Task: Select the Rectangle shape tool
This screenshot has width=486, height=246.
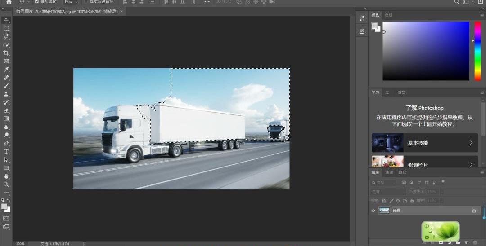Action: tap(6, 168)
